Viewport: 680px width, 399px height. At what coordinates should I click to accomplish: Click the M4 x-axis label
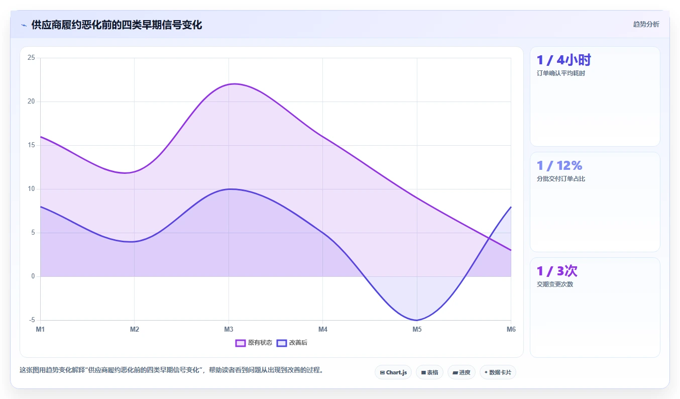coord(323,329)
